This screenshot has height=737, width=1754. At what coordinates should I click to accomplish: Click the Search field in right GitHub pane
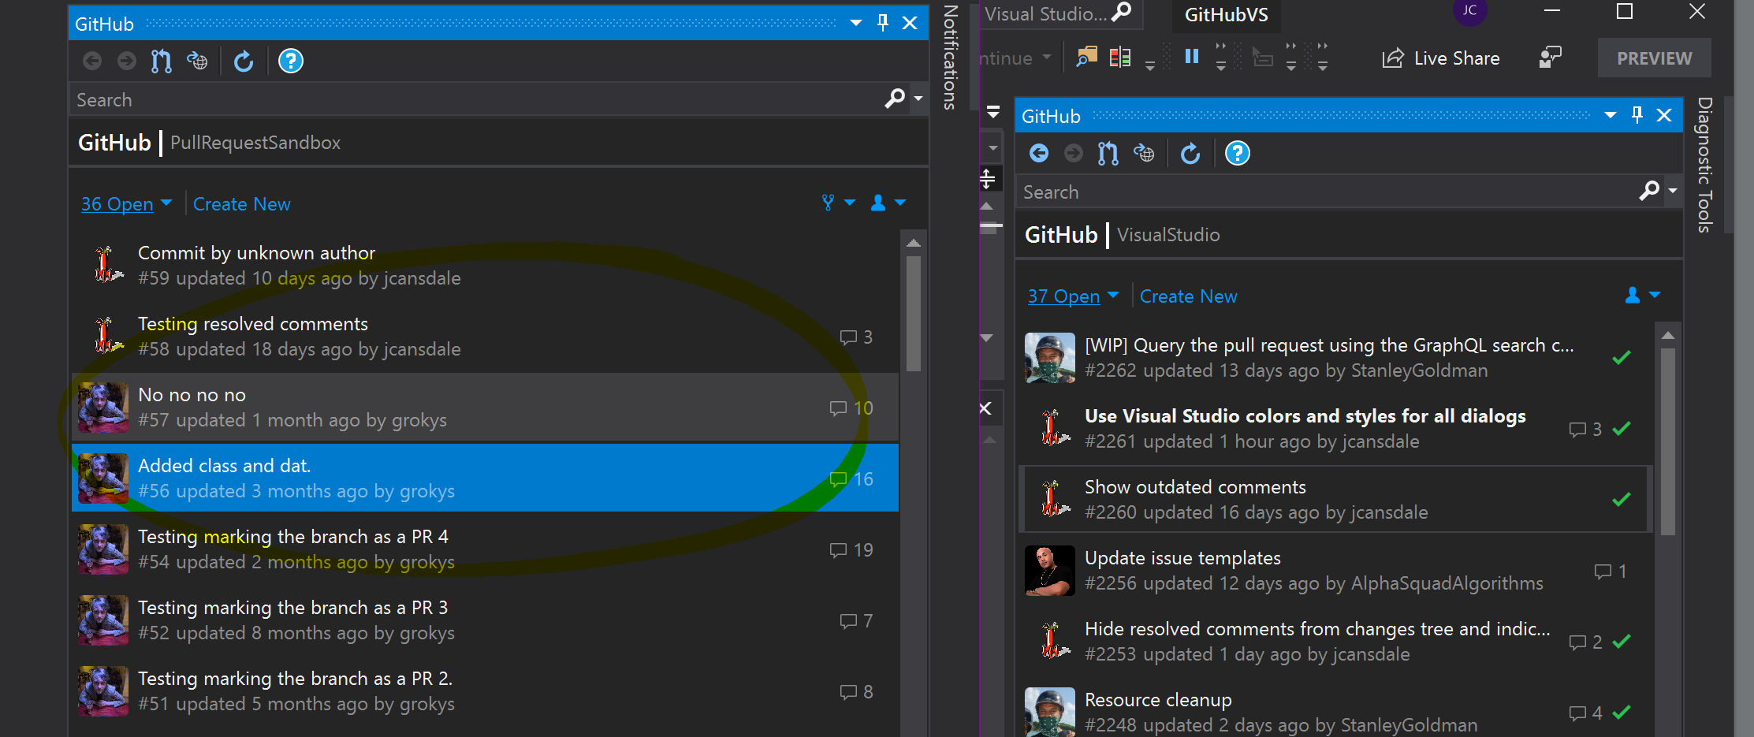coord(1327,192)
